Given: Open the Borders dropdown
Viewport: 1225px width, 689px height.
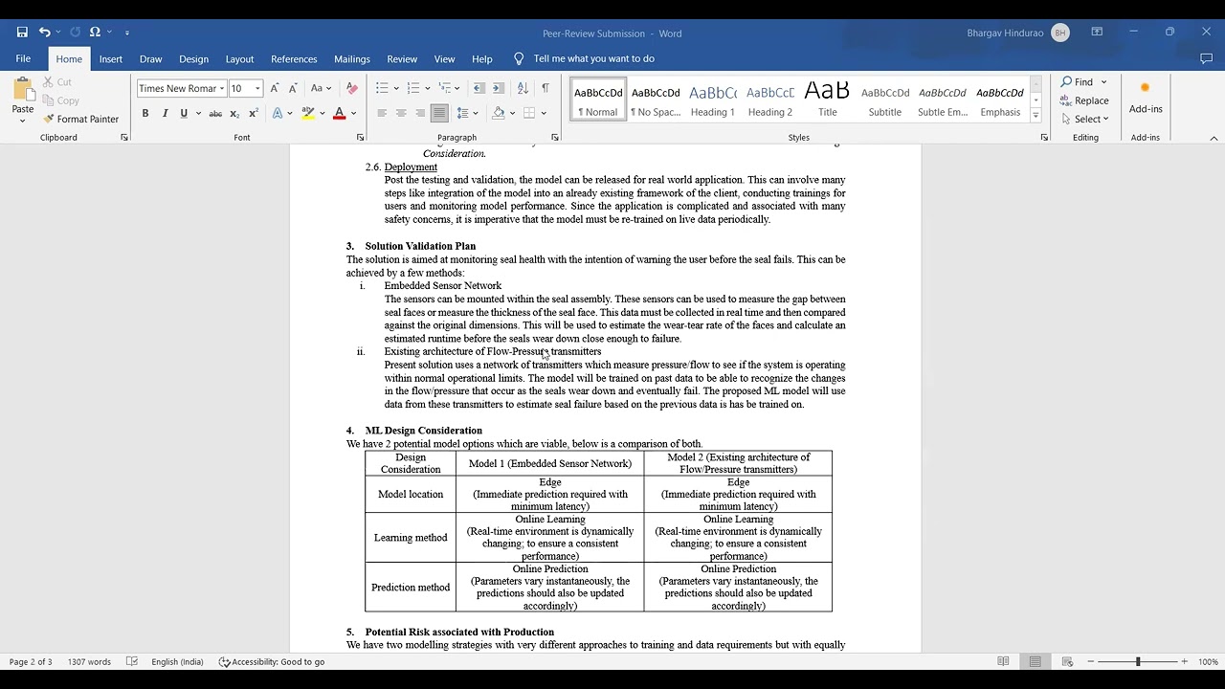Looking at the screenshot, I should [x=543, y=113].
